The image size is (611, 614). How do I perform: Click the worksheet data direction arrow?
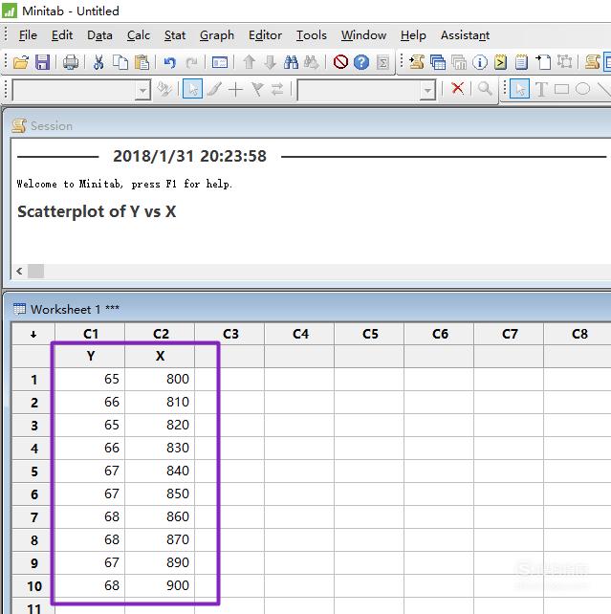pos(33,334)
